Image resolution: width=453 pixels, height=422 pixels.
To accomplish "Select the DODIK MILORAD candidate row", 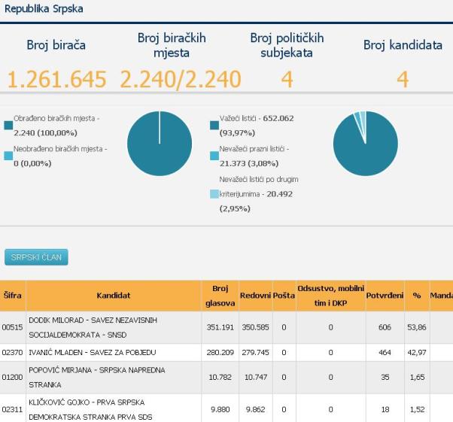I will point(113,327).
